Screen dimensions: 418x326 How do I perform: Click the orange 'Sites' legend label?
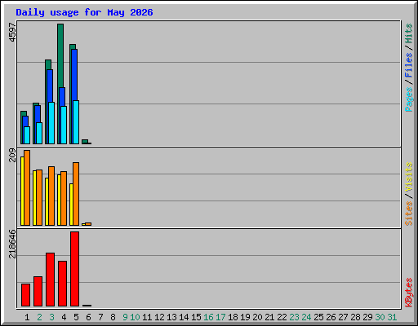(409, 214)
